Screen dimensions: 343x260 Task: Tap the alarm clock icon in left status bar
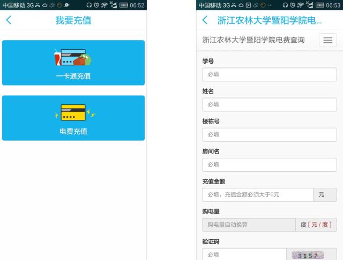pos(96,5)
